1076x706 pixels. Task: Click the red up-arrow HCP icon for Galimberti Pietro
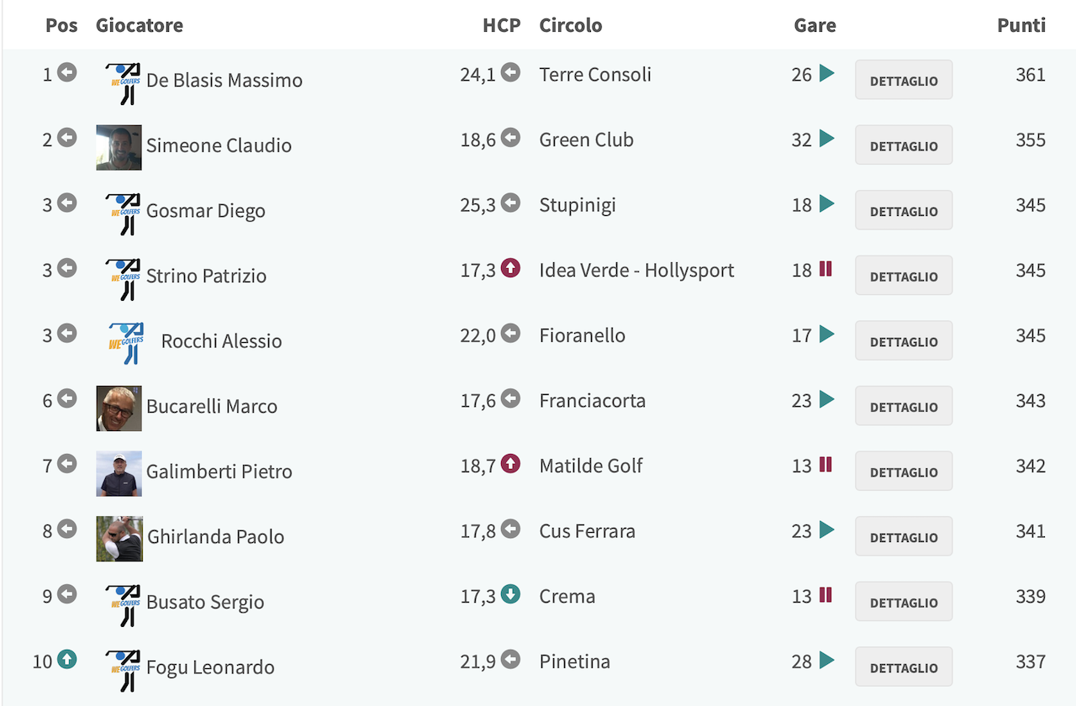coord(510,464)
